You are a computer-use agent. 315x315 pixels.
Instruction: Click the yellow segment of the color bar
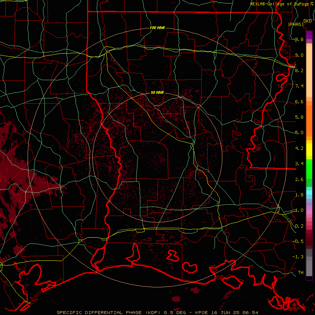(x=309, y=150)
